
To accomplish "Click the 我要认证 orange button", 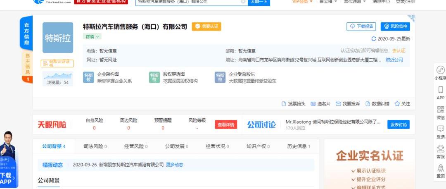I will point(206,26).
